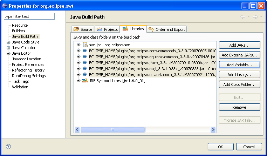Select the org.eclipse.equinox.common_3.3.0 row text

point(152,57)
